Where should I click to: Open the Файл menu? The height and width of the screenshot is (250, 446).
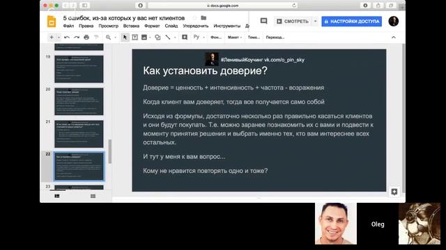pyautogui.click(x=68, y=26)
